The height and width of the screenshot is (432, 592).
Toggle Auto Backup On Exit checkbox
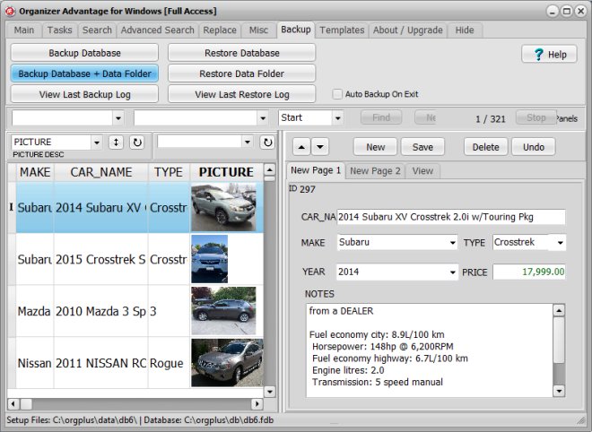point(337,94)
